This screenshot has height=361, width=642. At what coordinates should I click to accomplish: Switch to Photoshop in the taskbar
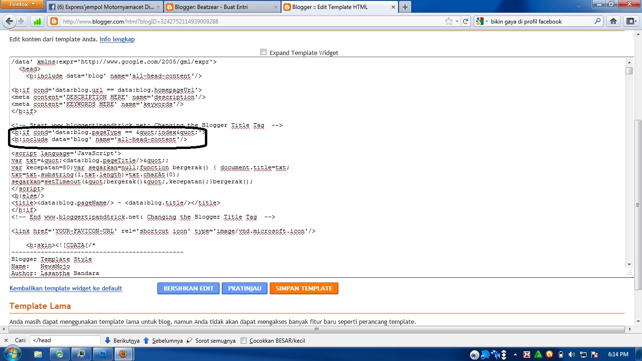click(102, 354)
